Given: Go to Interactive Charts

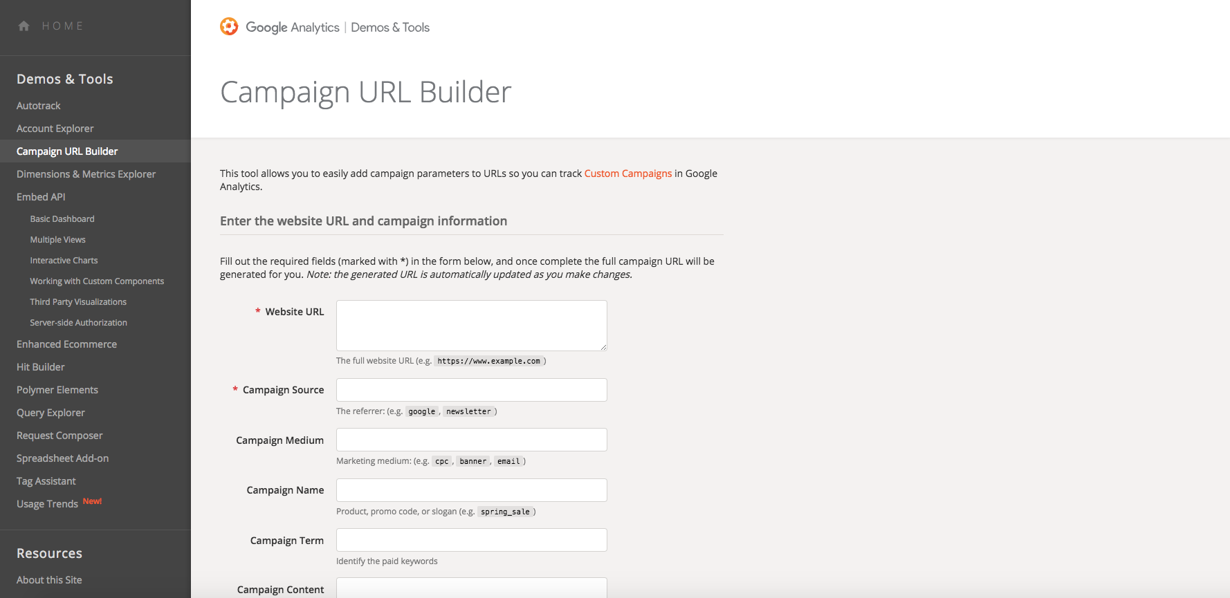Looking at the screenshot, I should [x=64, y=261].
